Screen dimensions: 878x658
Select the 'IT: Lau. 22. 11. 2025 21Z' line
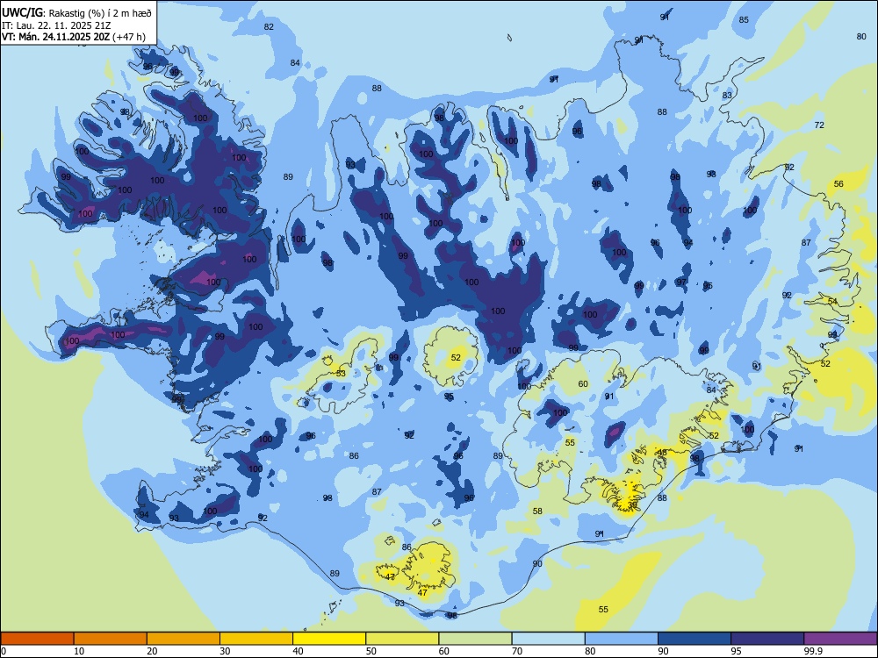(56, 25)
